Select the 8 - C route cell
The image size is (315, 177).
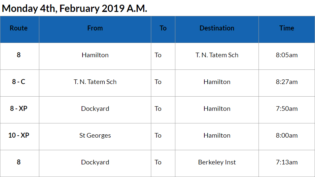pyautogui.click(x=18, y=82)
